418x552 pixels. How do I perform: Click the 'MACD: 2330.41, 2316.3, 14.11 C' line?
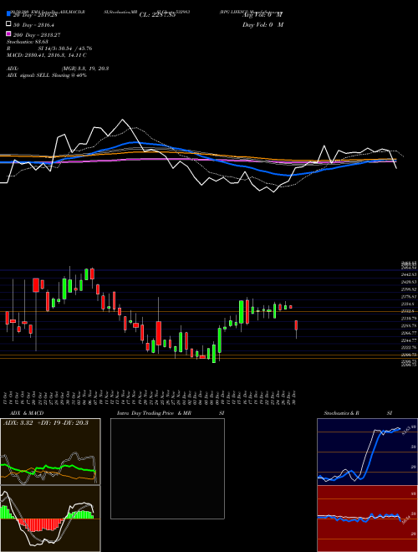(x=47, y=55)
